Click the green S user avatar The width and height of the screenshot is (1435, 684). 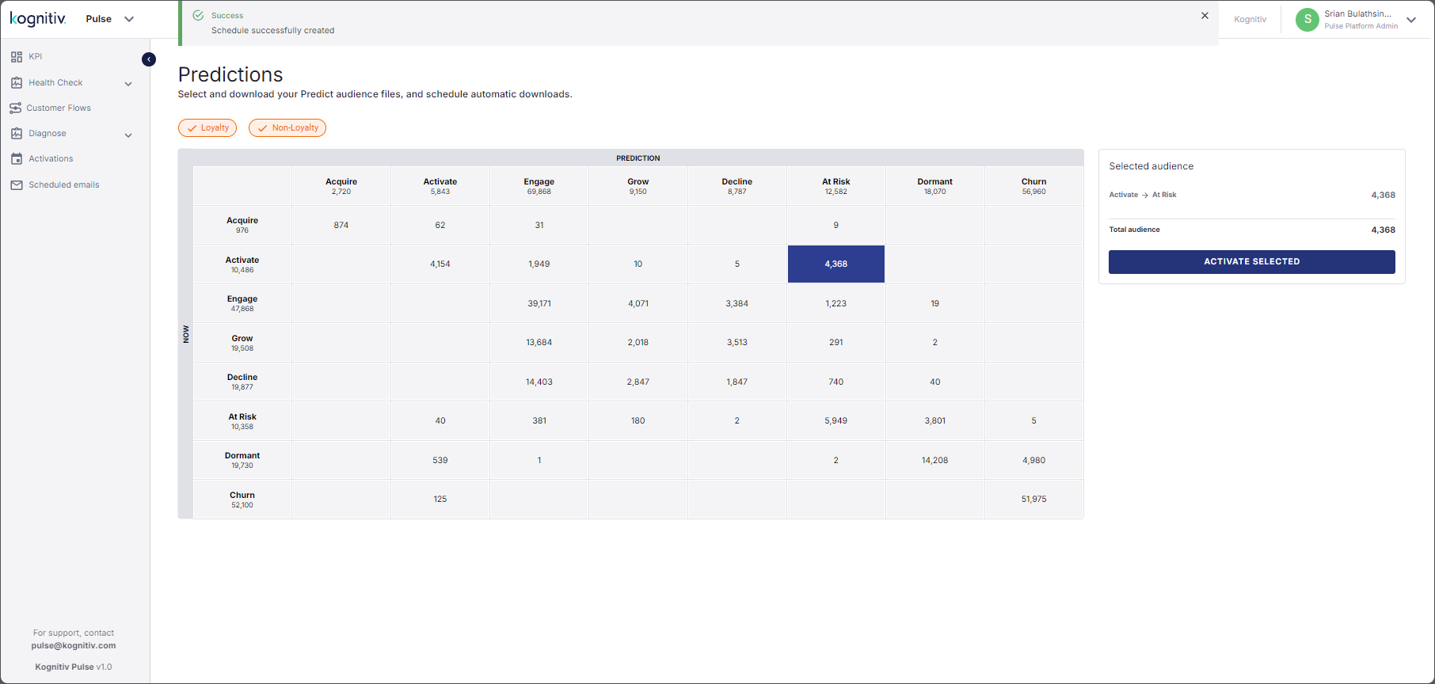point(1307,19)
